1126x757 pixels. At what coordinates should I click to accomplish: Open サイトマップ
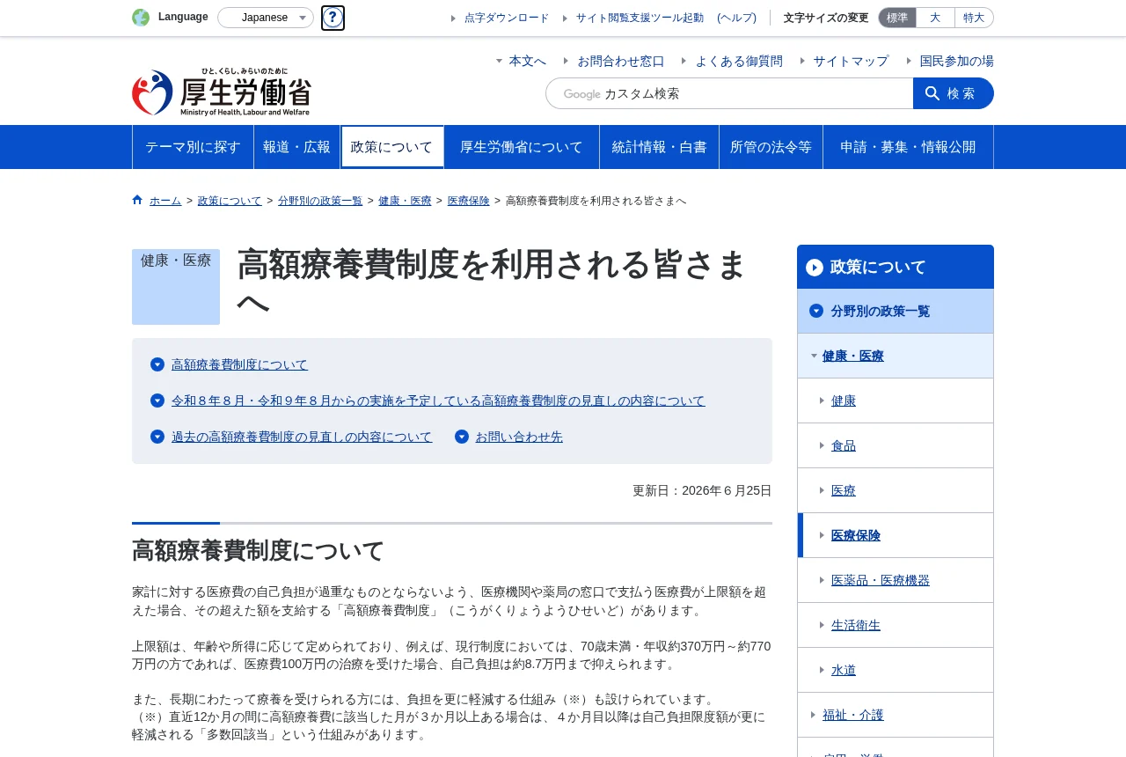click(851, 61)
